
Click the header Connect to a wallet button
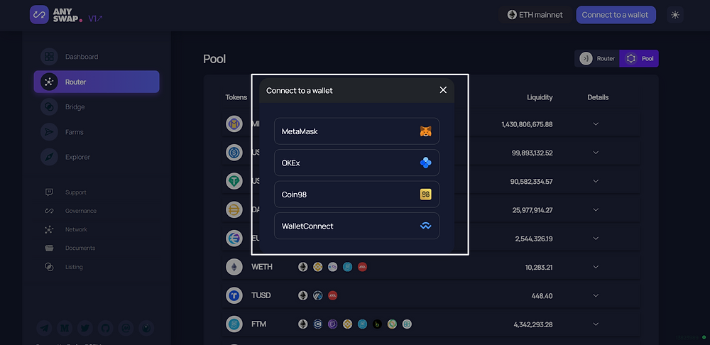click(x=616, y=15)
